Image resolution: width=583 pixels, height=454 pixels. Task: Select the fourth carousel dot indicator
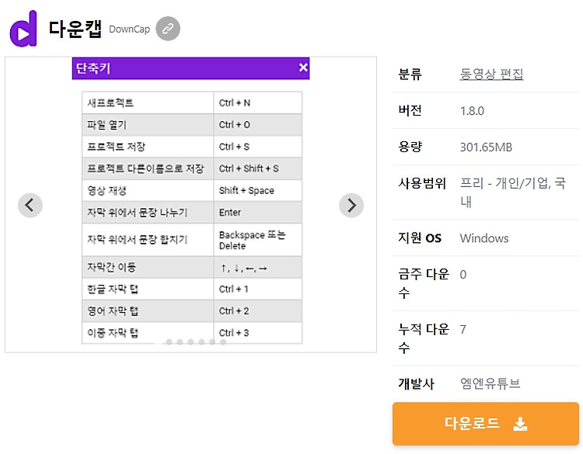click(x=201, y=342)
